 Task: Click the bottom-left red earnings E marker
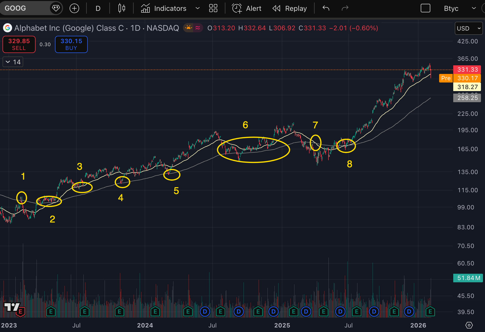pos(20,312)
